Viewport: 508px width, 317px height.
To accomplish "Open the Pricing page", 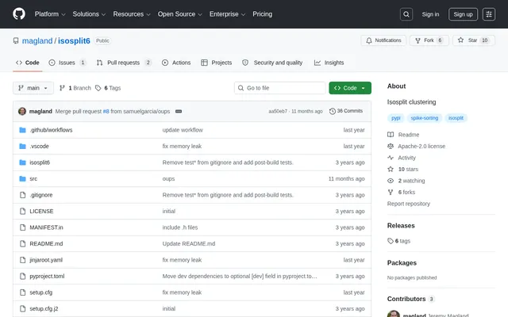I will pyautogui.click(x=263, y=14).
